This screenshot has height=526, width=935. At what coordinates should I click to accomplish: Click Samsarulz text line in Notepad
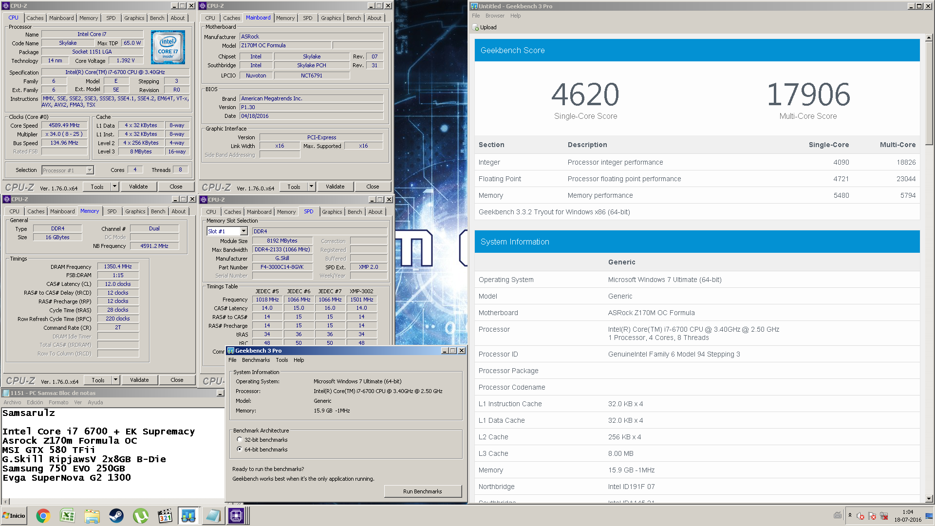(x=29, y=413)
